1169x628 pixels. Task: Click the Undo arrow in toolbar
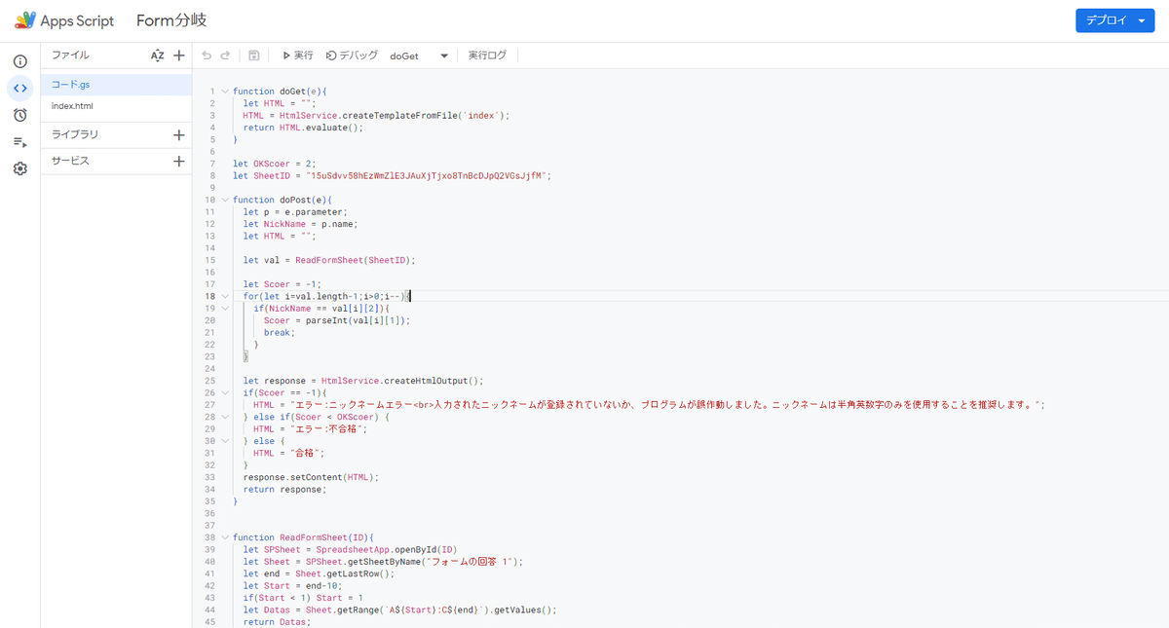pyautogui.click(x=207, y=55)
